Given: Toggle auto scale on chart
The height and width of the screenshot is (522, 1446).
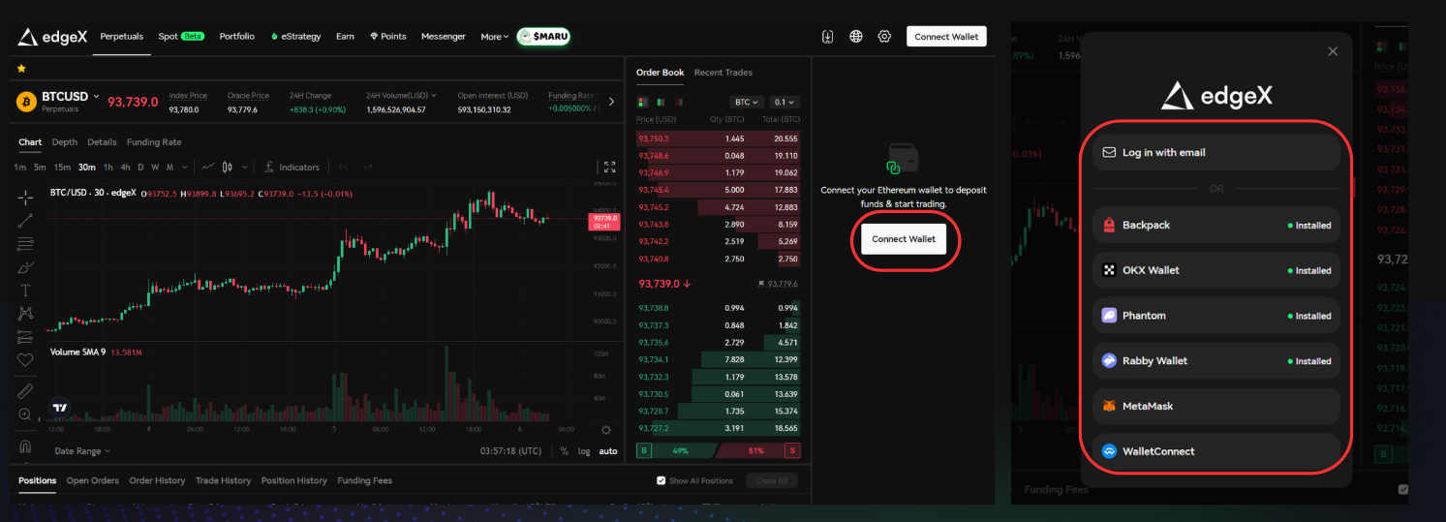Looking at the screenshot, I should point(607,451).
